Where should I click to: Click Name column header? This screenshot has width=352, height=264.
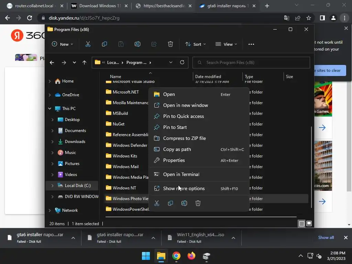(x=115, y=77)
